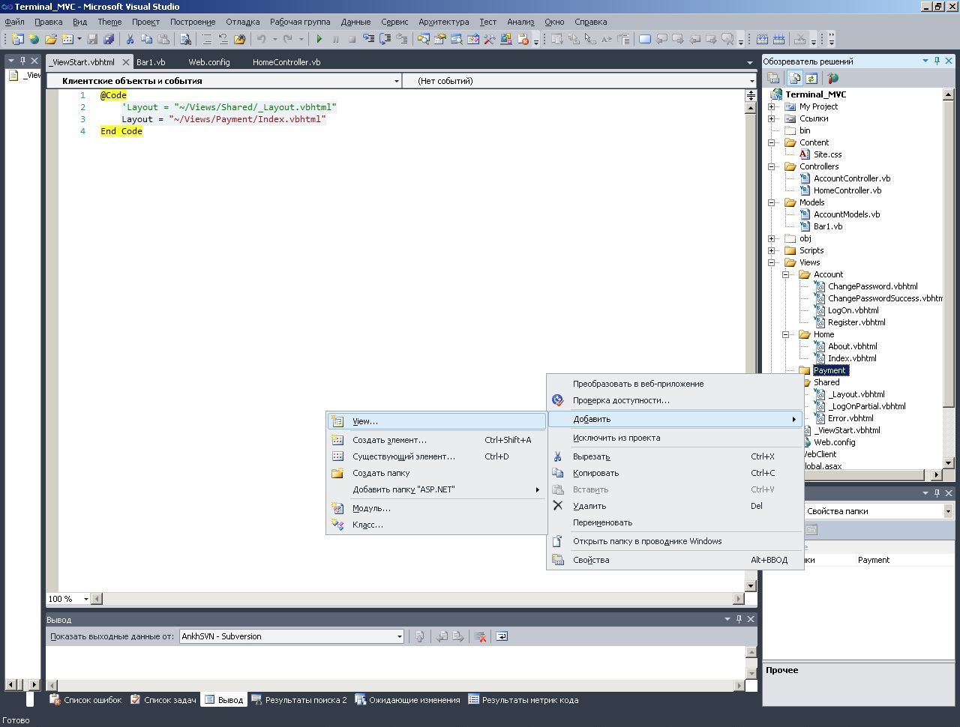Collapse the Controllers folder node
Image resolution: width=960 pixels, height=727 pixels.
[x=771, y=166]
